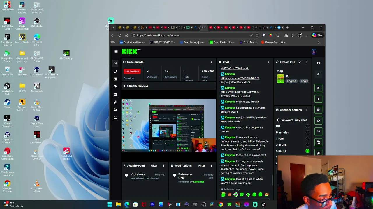Open Stream info options menu

307,62
